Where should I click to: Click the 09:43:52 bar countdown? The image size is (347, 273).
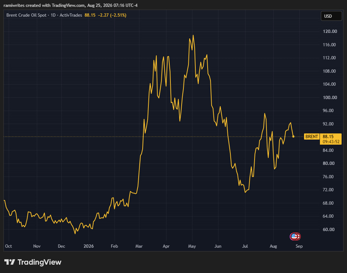click(x=331, y=142)
